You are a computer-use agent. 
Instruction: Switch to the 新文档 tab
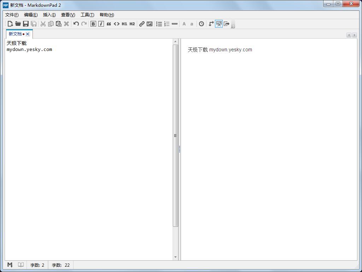[x=15, y=34]
